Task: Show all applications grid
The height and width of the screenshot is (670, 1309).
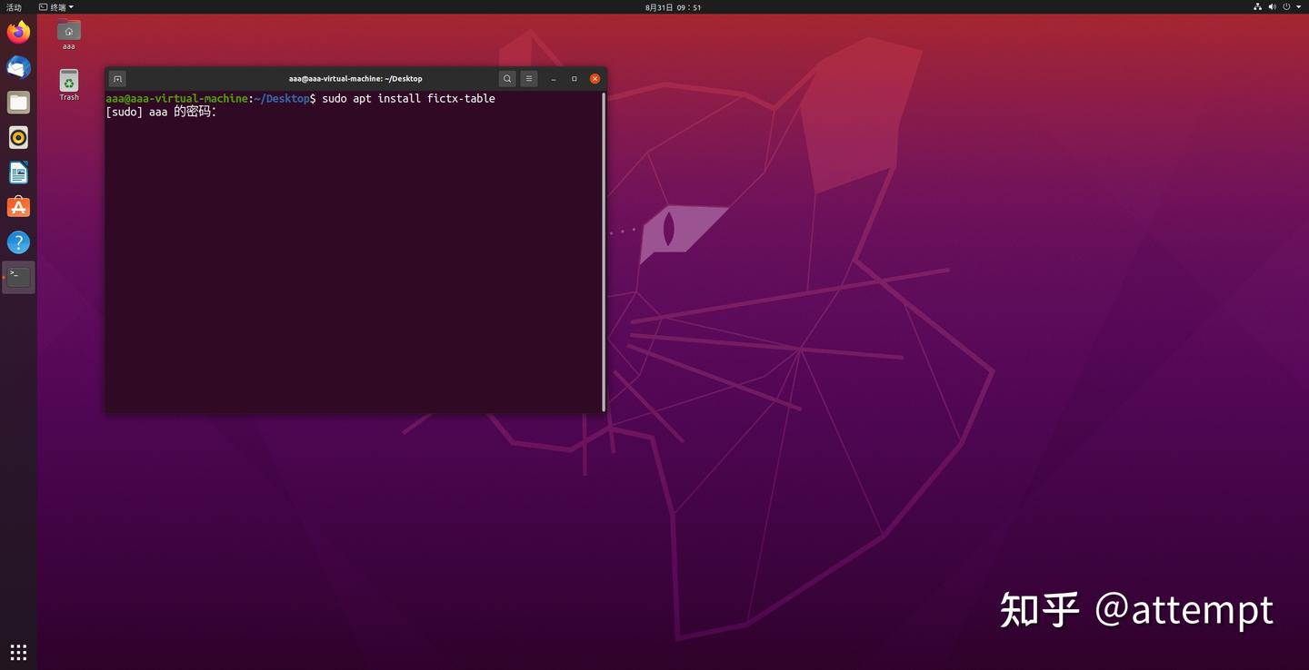Action: click(17, 652)
